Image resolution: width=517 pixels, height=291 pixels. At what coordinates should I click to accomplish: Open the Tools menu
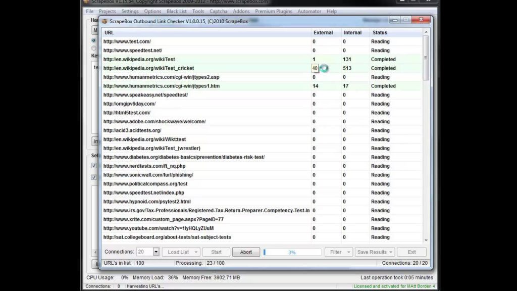[198, 11]
